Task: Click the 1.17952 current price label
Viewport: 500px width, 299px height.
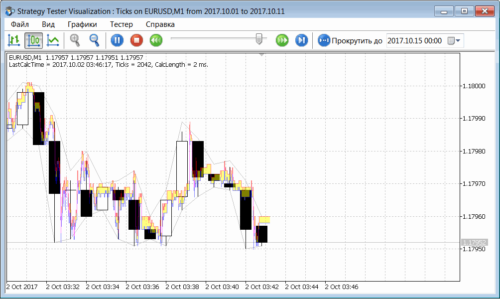Action: [x=474, y=243]
